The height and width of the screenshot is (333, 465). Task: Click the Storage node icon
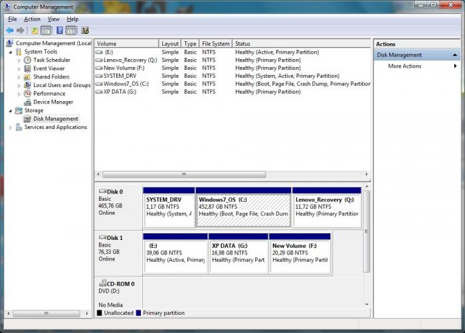click(19, 110)
